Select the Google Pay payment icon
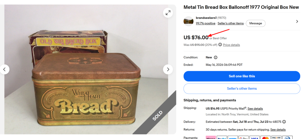302x139 pixels. pos(243,138)
